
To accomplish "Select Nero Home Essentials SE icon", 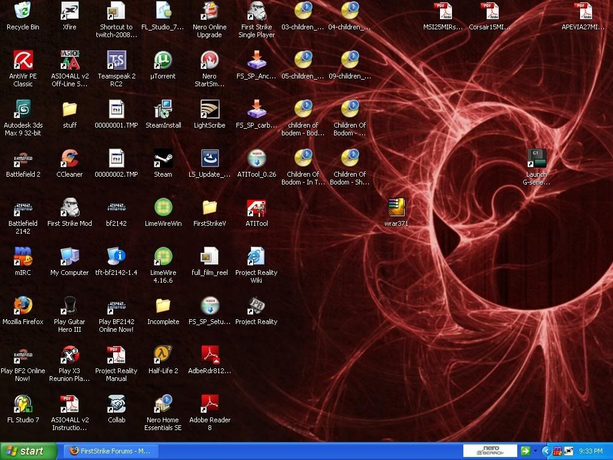I will [163, 403].
